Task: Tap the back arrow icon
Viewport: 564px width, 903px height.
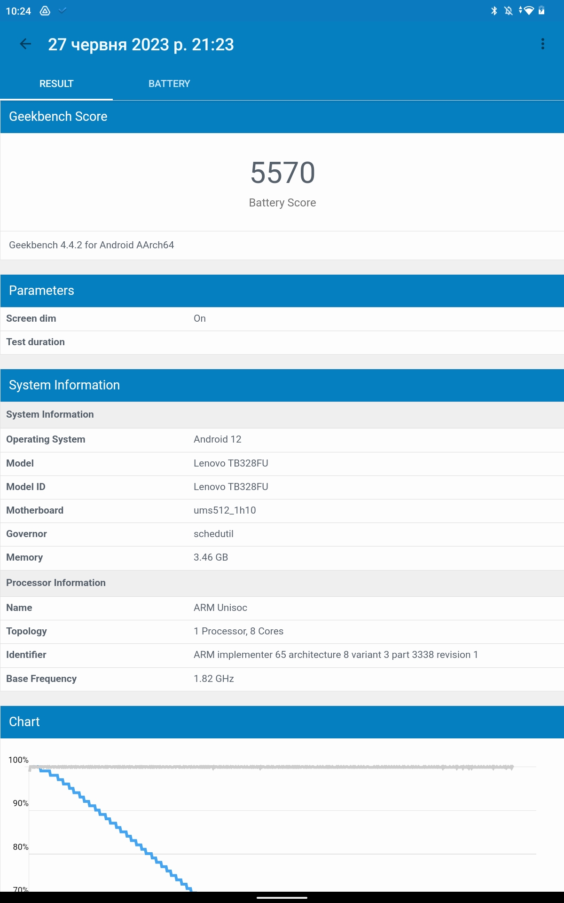Action: pos(25,44)
